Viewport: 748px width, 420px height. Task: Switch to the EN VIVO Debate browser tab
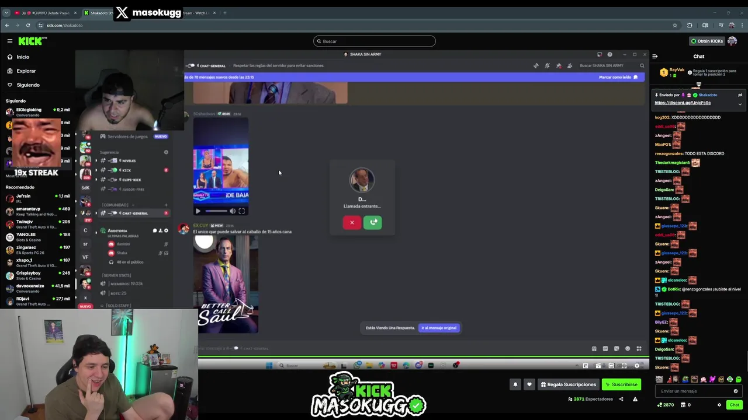pos(46,13)
